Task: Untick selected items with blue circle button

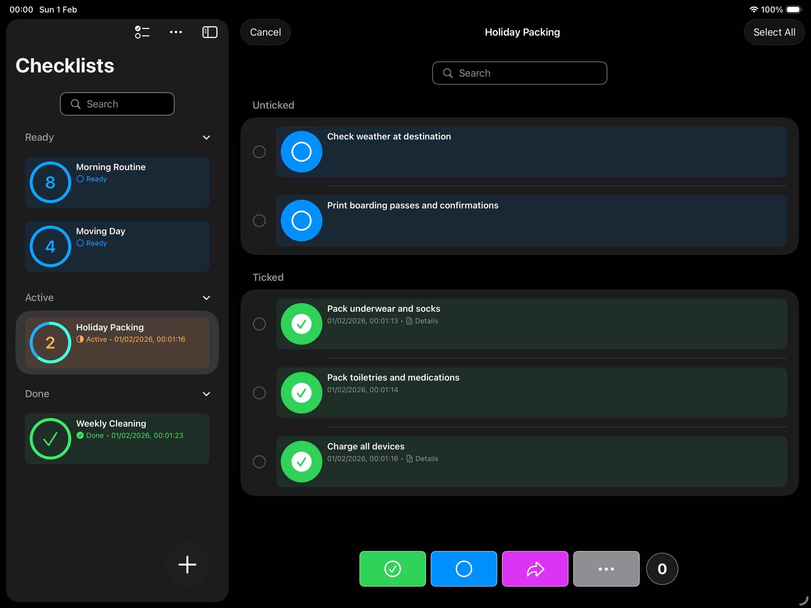Action: [464, 569]
